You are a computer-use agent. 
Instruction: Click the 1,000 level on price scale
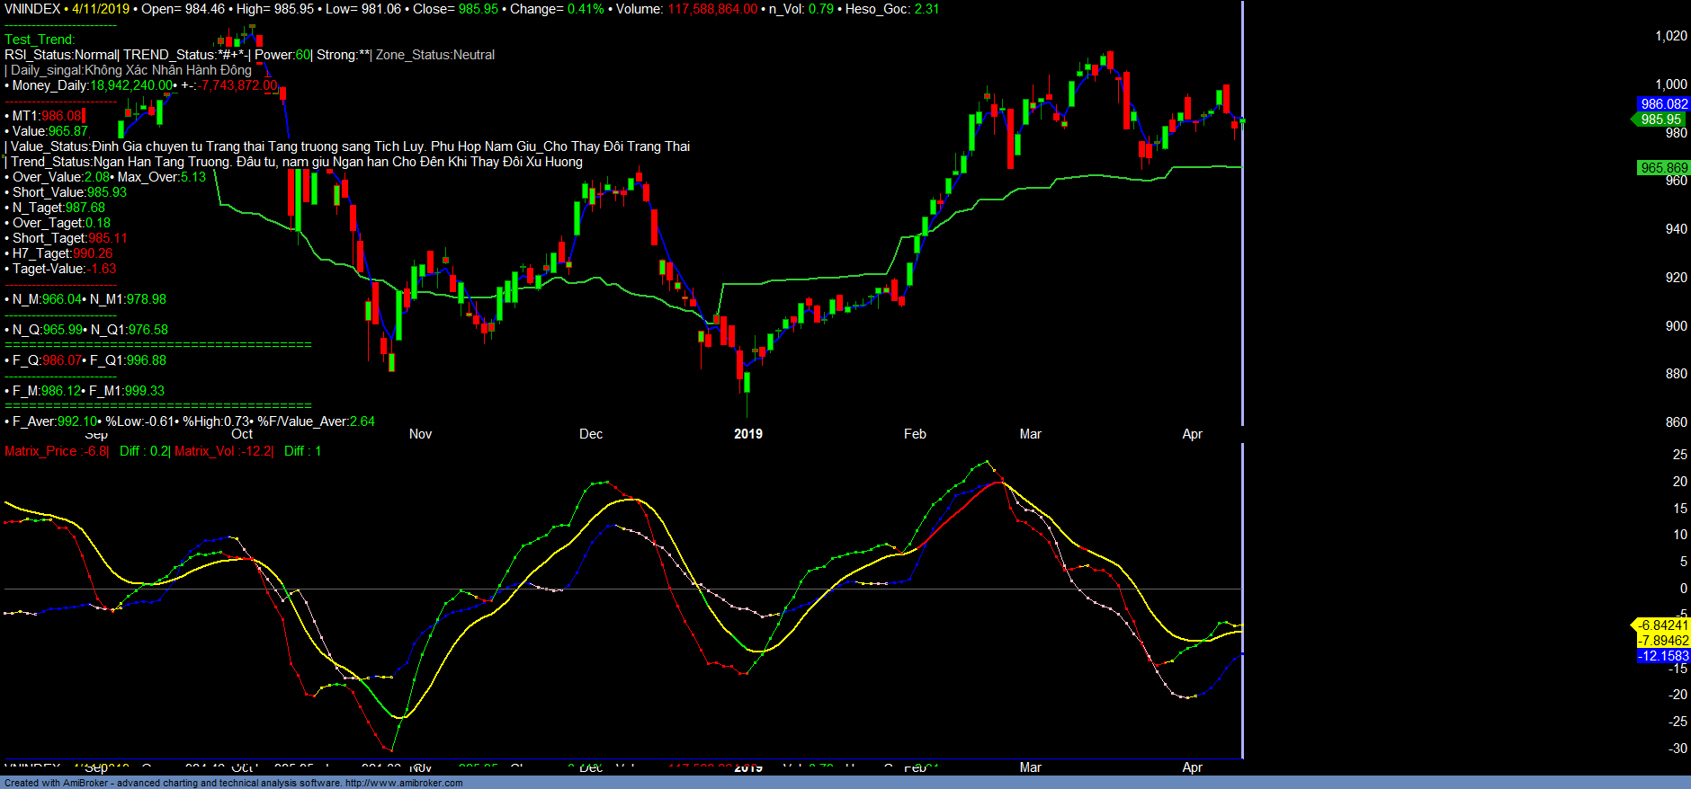[1670, 84]
